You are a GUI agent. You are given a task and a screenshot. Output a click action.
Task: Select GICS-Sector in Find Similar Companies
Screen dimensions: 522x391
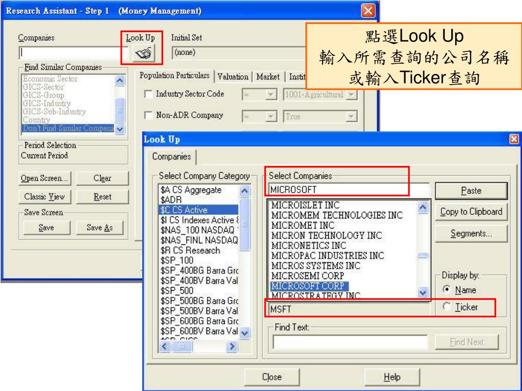tap(43, 87)
